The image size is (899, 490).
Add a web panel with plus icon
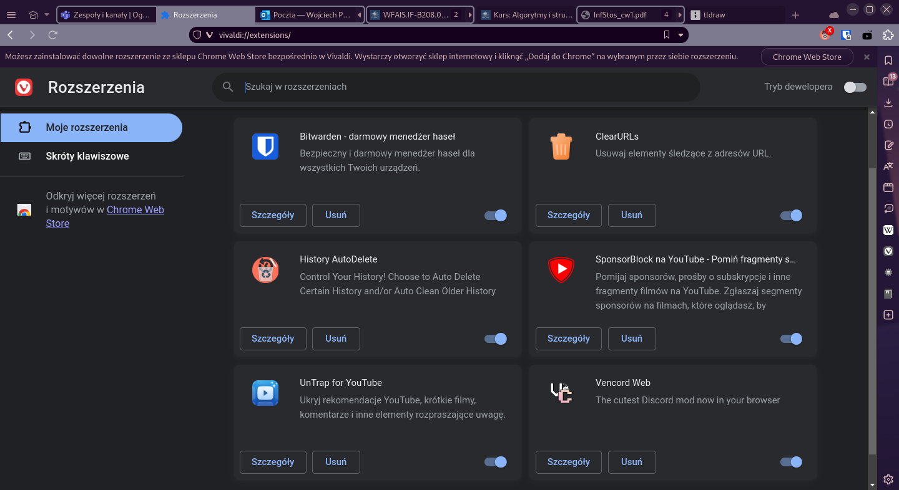888,315
